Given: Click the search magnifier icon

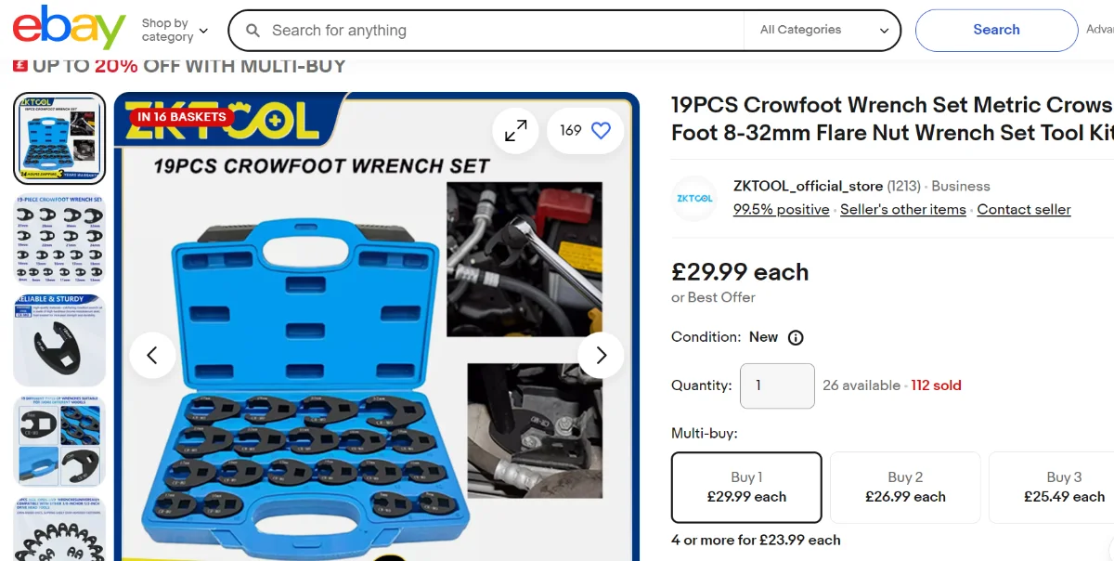Looking at the screenshot, I should tap(253, 31).
